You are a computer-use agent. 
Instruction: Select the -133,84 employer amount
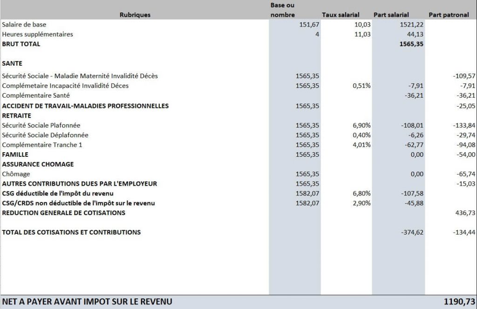464,126
